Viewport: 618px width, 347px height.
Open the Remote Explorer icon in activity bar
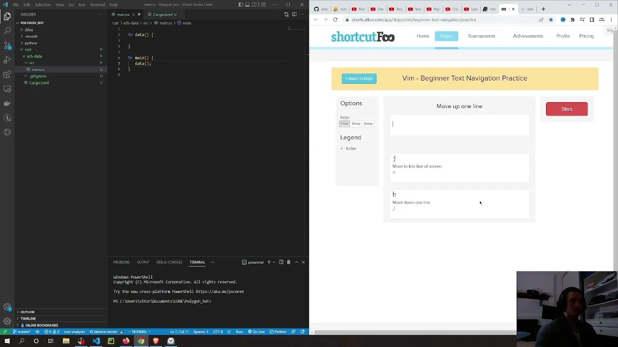(7, 89)
